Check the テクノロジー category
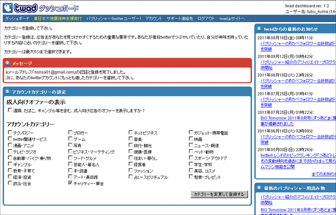This screenshot has width=336, height=215. (x=10, y=132)
